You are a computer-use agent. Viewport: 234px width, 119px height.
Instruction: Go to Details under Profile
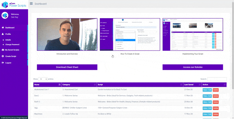tap(8, 40)
